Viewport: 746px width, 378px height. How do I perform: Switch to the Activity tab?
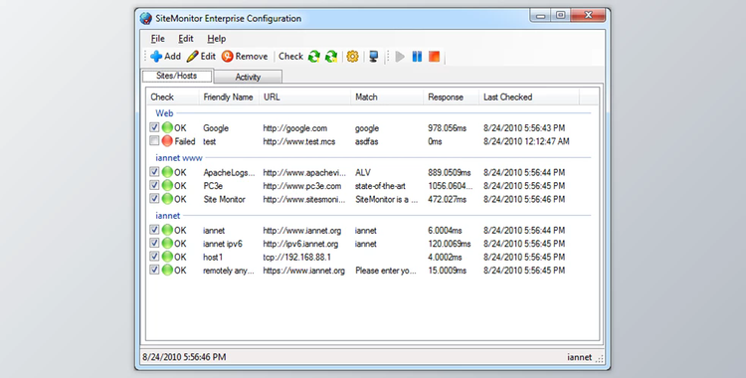point(248,77)
